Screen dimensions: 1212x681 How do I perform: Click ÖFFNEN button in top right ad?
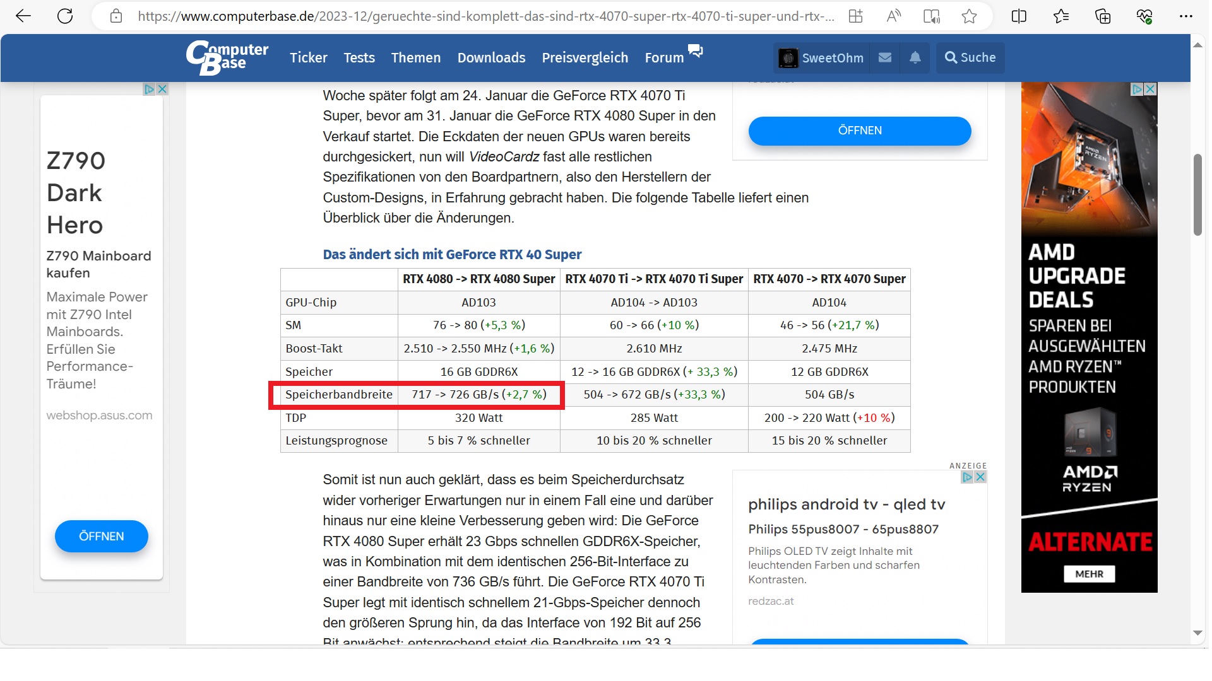click(x=860, y=131)
